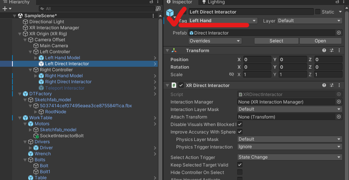Select Bolt1 in the hierarchy
Viewport: 349px width, 180px height.
pos(45,172)
